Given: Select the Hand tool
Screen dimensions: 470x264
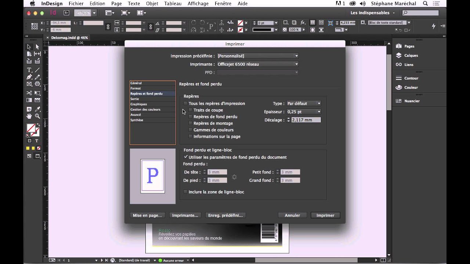Looking at the screenshot, I should pyautogui.click(x=29, y=116).
